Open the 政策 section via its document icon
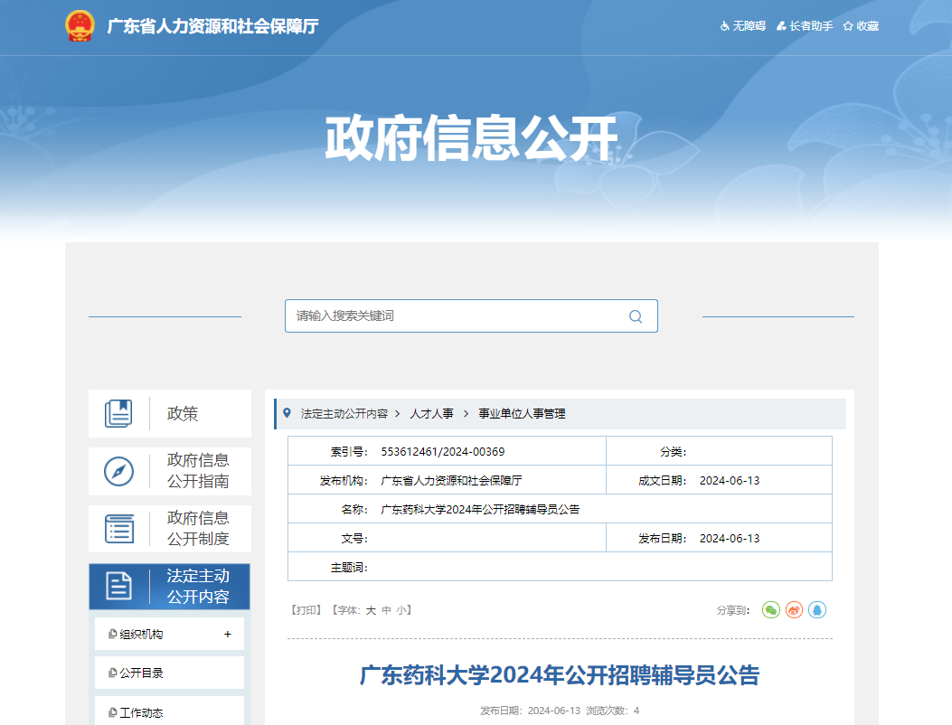The image size is (952, 725). coord(118,413)
